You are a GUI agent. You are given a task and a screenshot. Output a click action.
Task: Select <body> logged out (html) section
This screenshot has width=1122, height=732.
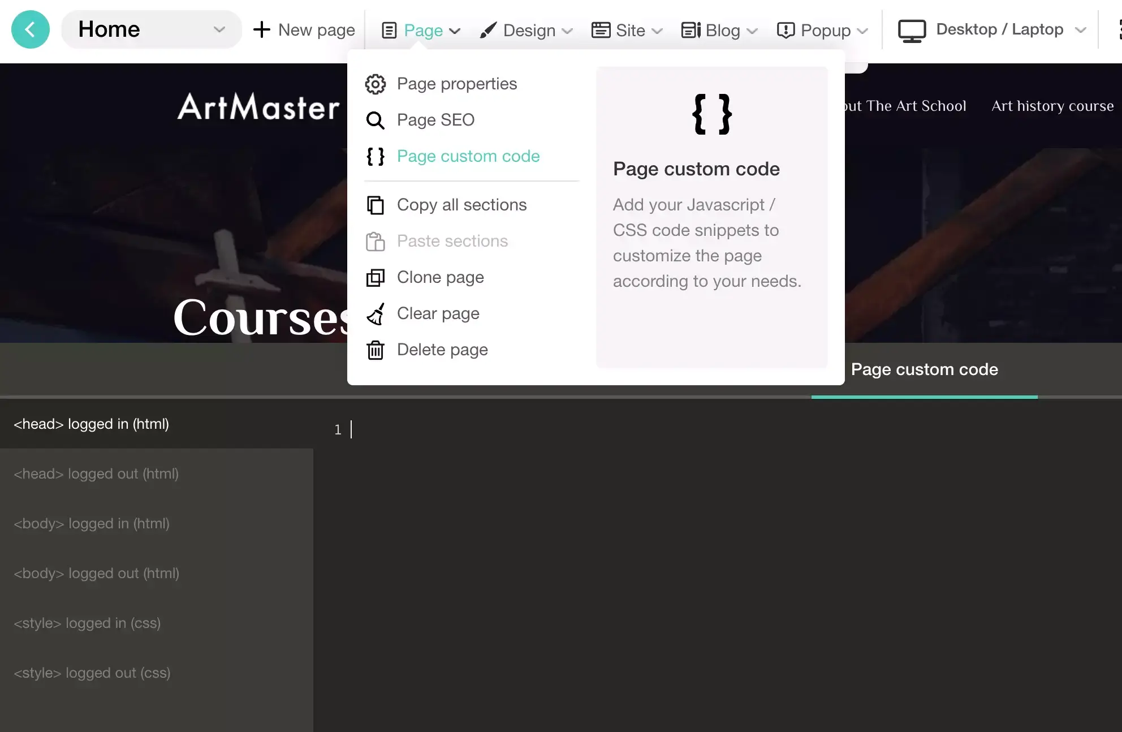[157, 573]
